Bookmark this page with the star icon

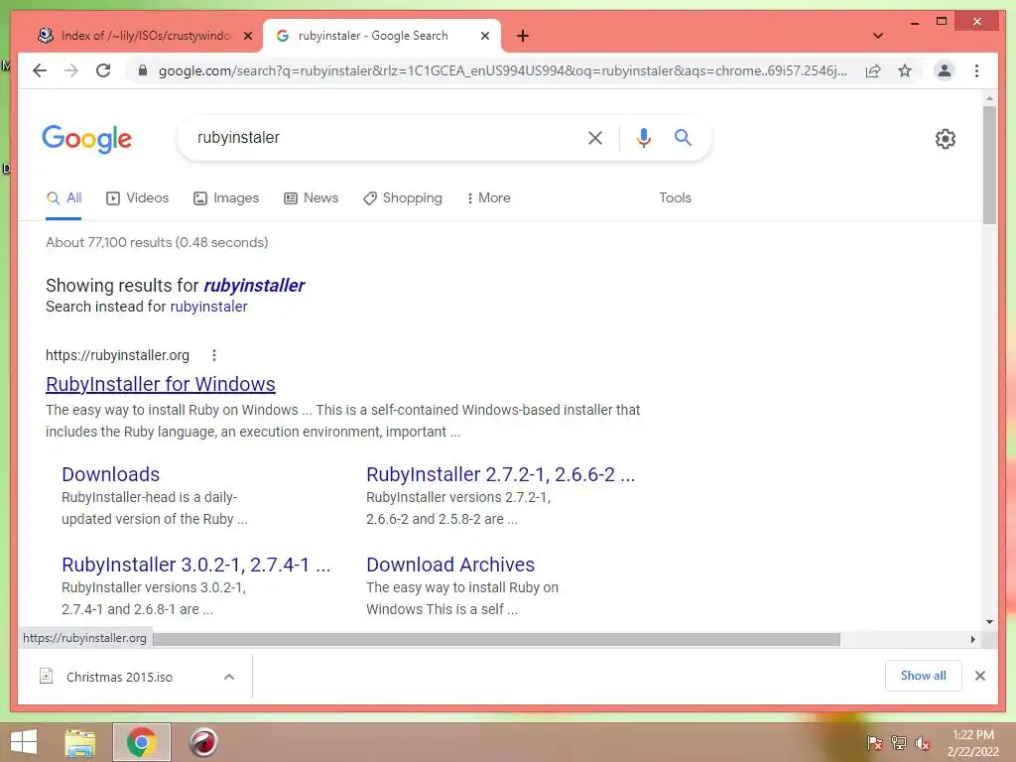coord(905,70)
